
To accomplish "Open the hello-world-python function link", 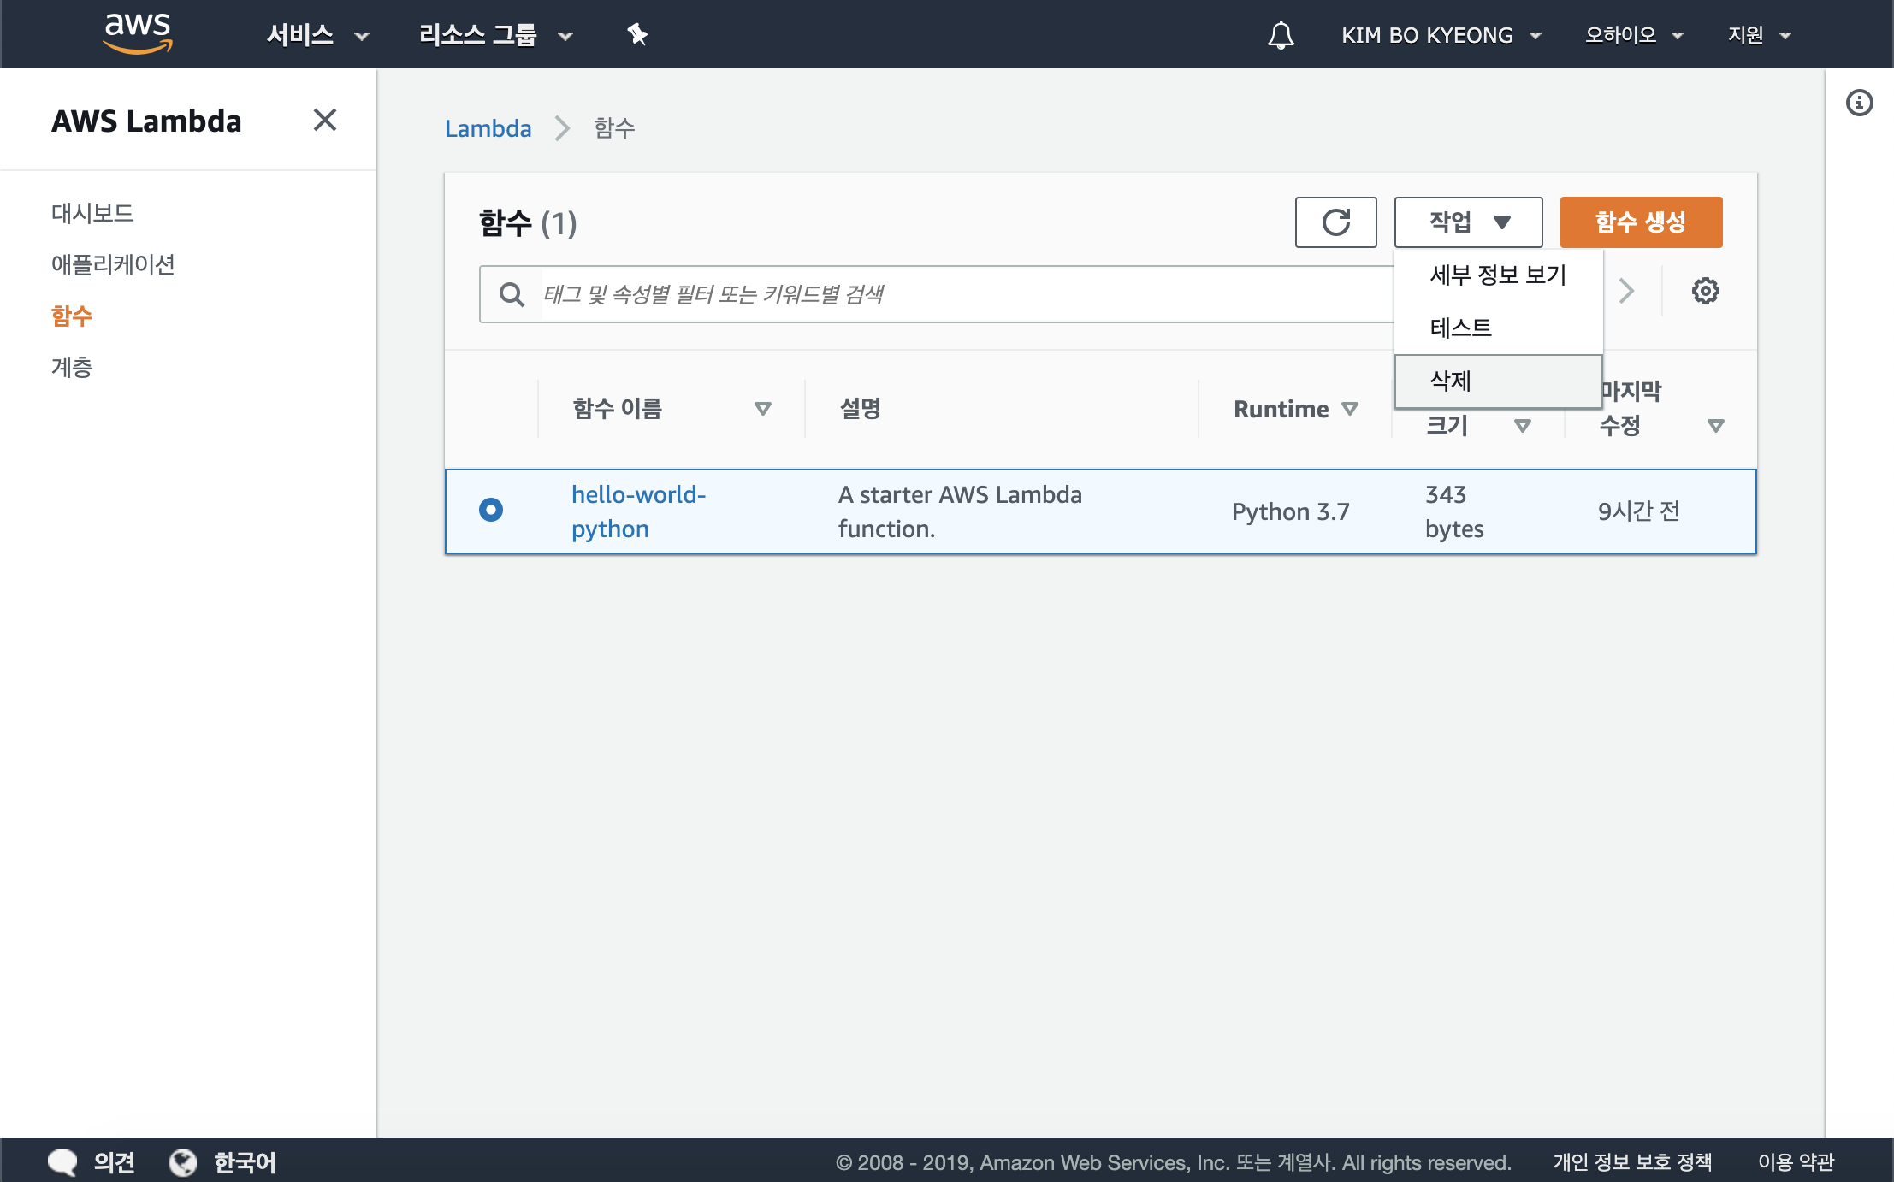I will tap(638, 511).
